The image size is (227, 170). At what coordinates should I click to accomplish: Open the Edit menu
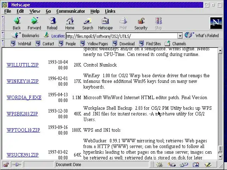20,11
